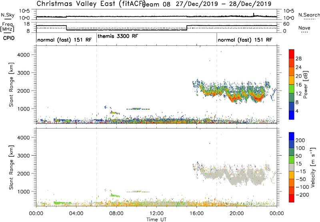The width and height of the screenshot is (320, 222).
Task: Click the '18' tick on the frequency axis
Action: tap(27, 24)
